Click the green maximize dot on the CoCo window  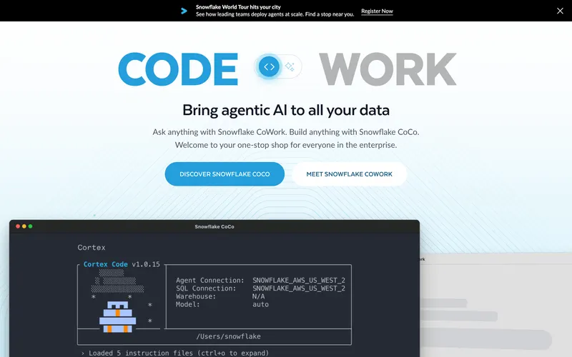click(x=30, y=226)
